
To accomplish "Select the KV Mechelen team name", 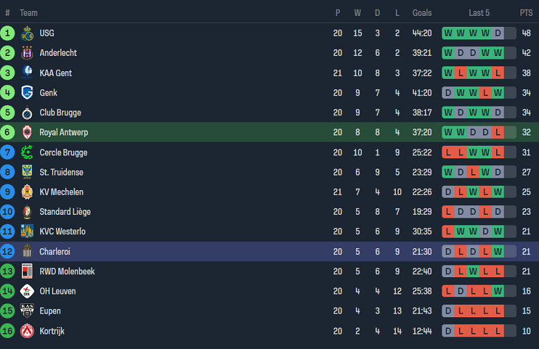I will [62, 192].
